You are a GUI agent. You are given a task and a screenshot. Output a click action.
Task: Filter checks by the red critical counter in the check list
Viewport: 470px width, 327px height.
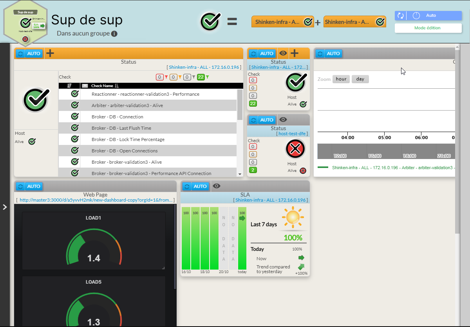coord(160,77)
